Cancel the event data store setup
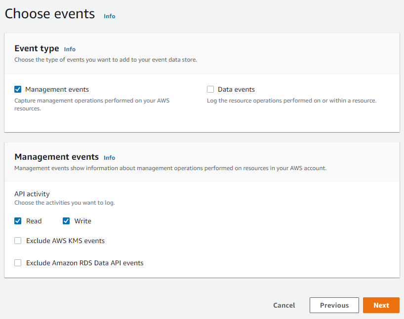This screenshot has width=404, height=319. pyautogui.click(x=284, y=305)
